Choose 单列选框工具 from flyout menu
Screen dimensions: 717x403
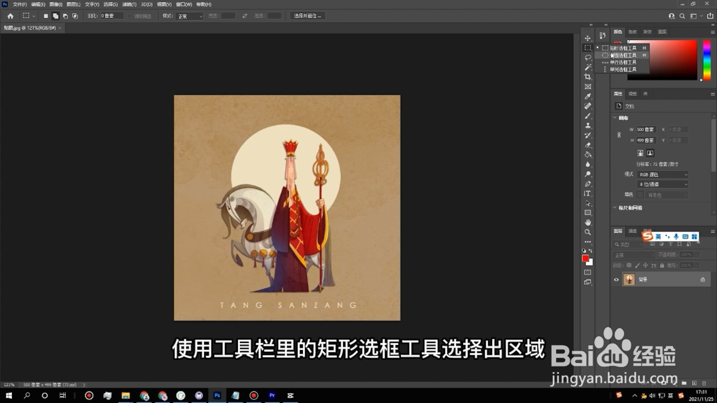click(623, 69)
